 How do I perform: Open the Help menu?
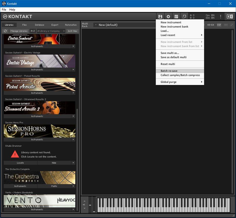[12, 10]
